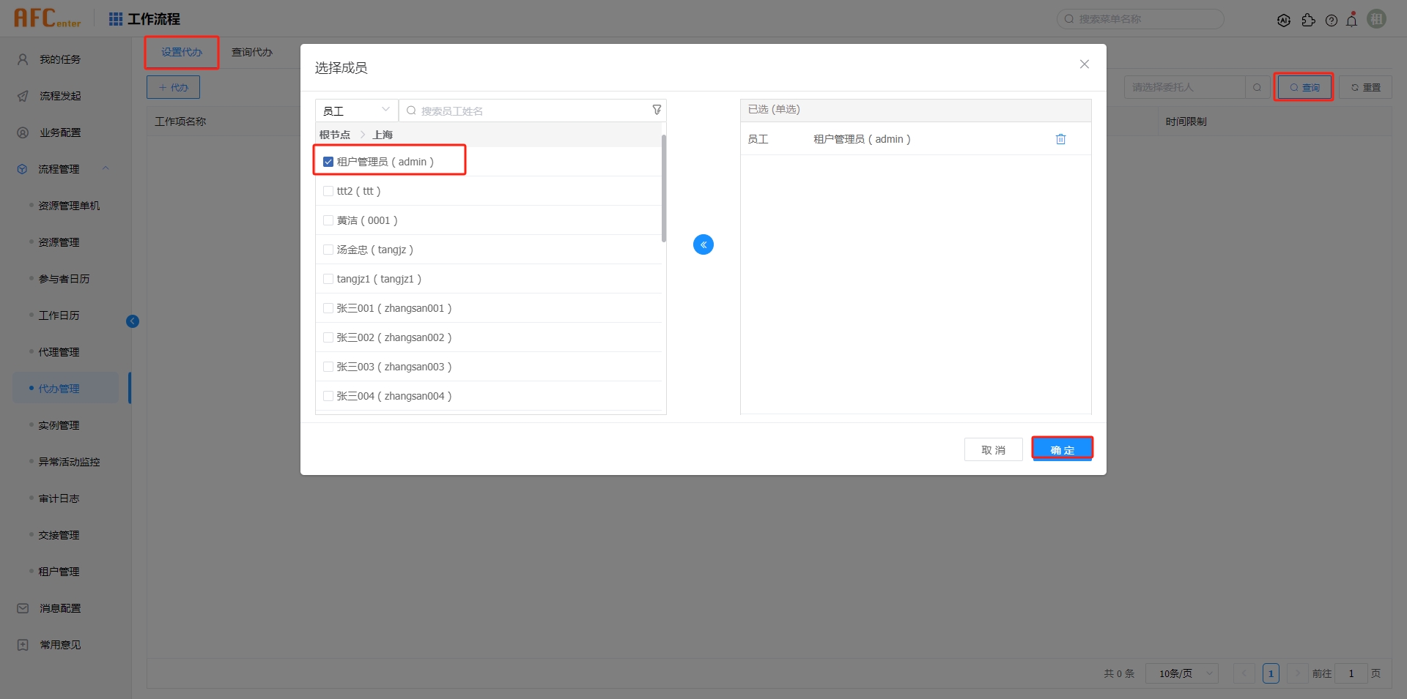Click the filter funnel icon in member search
This screenshot has height=699, width=1407.
tap(656, 110)
